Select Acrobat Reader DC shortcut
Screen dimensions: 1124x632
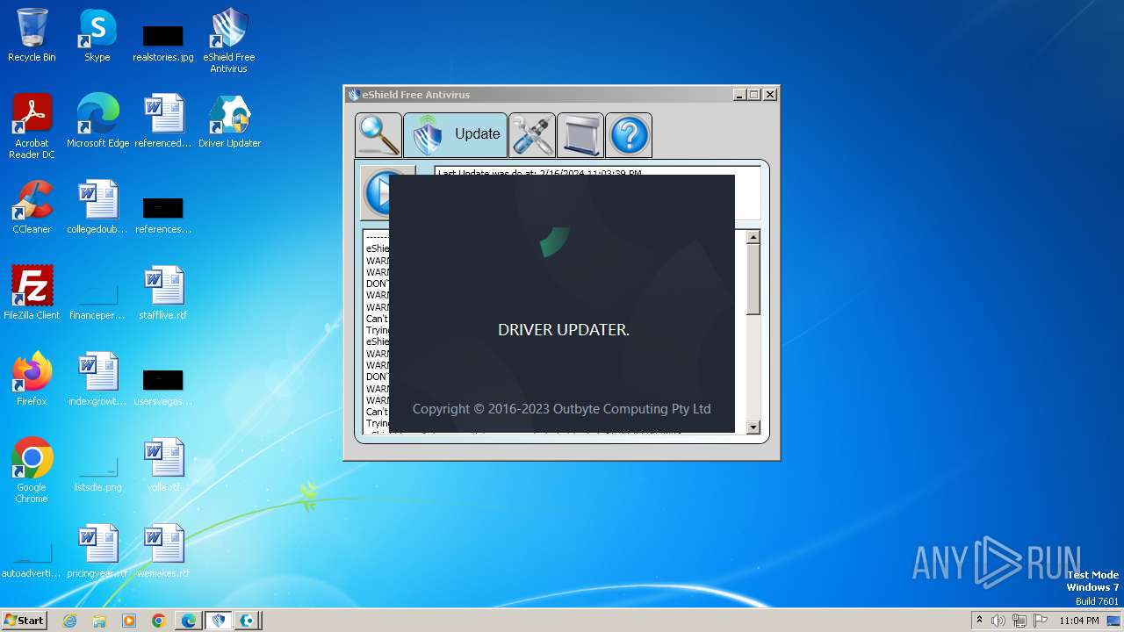click(32, 127)
